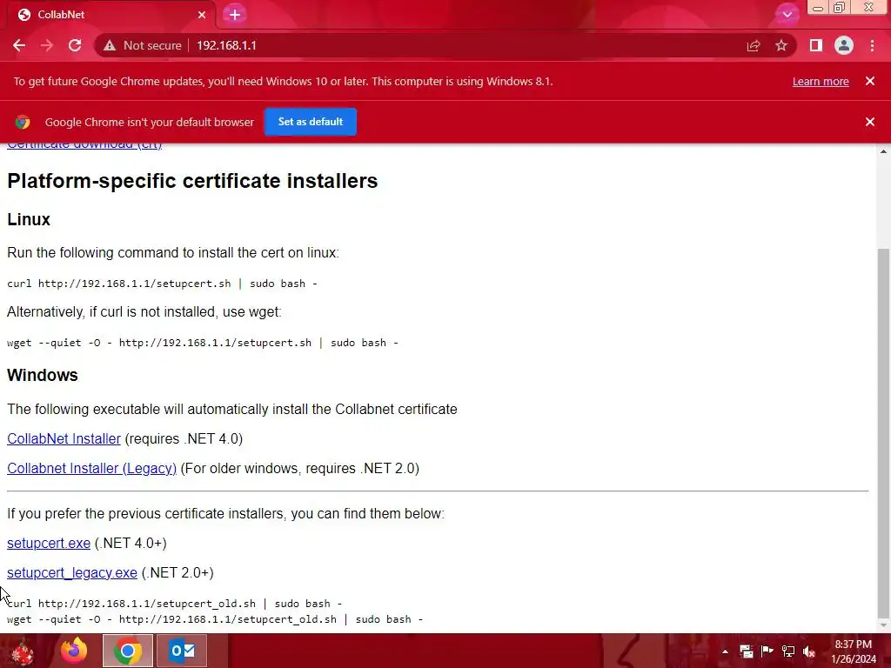Open the Start button on taskbar
Image resolution: width=891 pixels, height=668 pixels.
22,651
